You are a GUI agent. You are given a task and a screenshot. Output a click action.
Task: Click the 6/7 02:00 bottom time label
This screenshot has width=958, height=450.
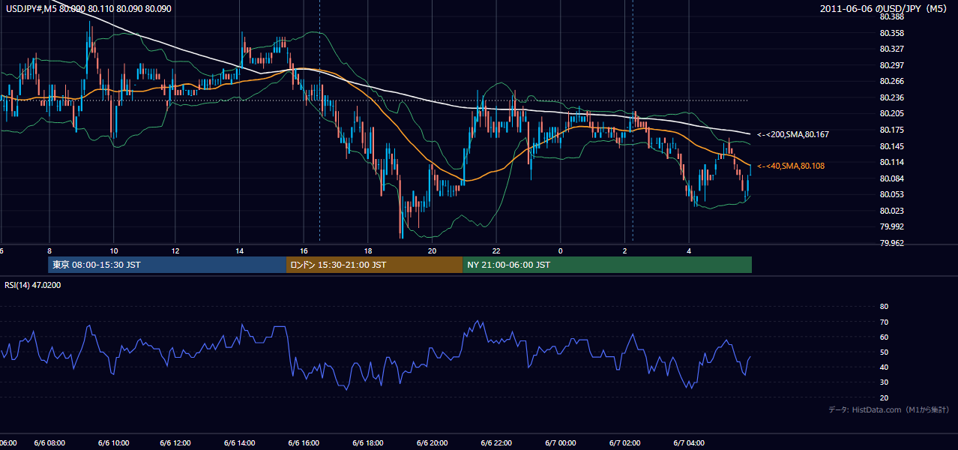coord(624,442)
